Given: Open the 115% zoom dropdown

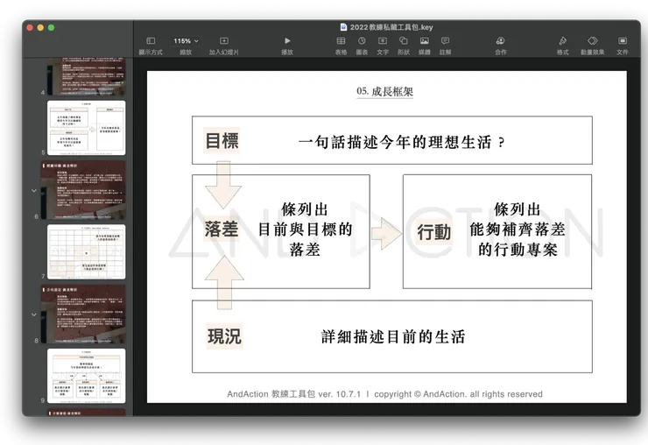Looking at the screenshot, I should [x=186, y=41].
